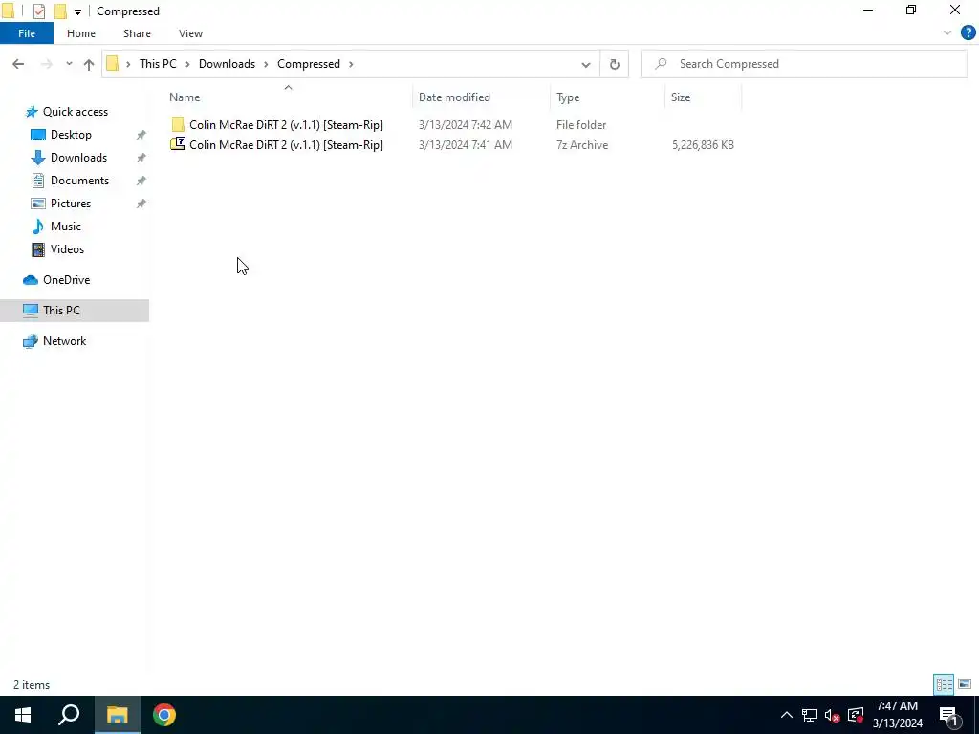Click Properties quick access toolbar icon

pos(39,11)
